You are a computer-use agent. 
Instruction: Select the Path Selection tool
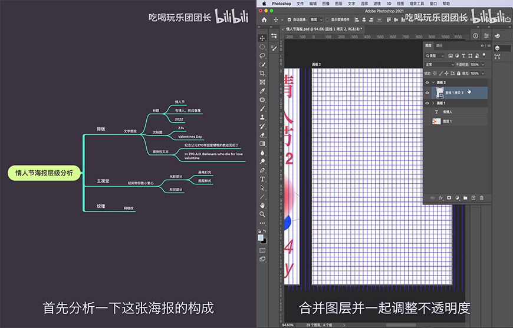point(262,188)
